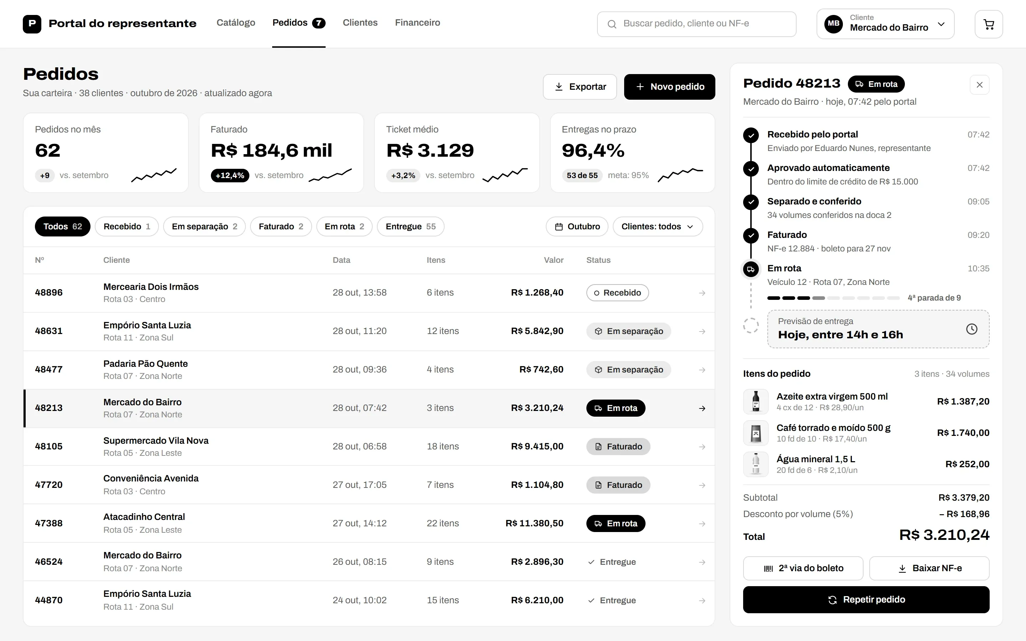Filter orders by Recebido status
The width and height of the screenshot is (1026, 641).
tap(127, 226)
